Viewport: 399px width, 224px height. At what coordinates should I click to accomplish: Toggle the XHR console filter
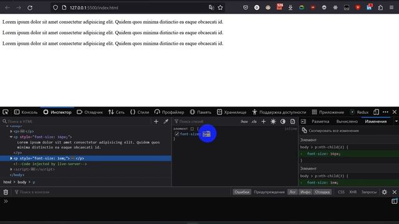pos(353,192)
